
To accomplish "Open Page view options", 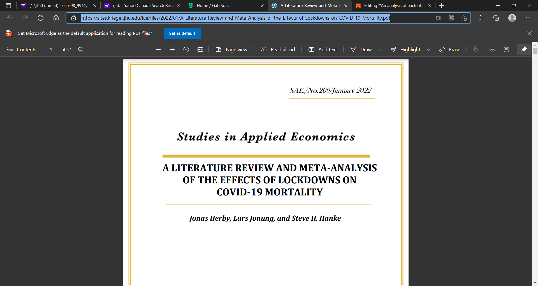I will point(231,50).
